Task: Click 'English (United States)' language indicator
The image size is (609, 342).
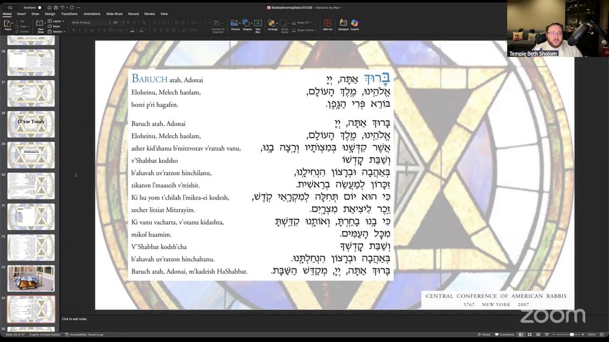Action: [45, 334]
